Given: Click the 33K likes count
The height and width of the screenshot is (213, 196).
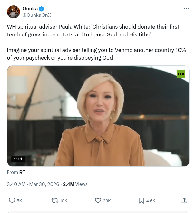Looking at the screenshot, I should pyautogui.click(x=107, y=201).
